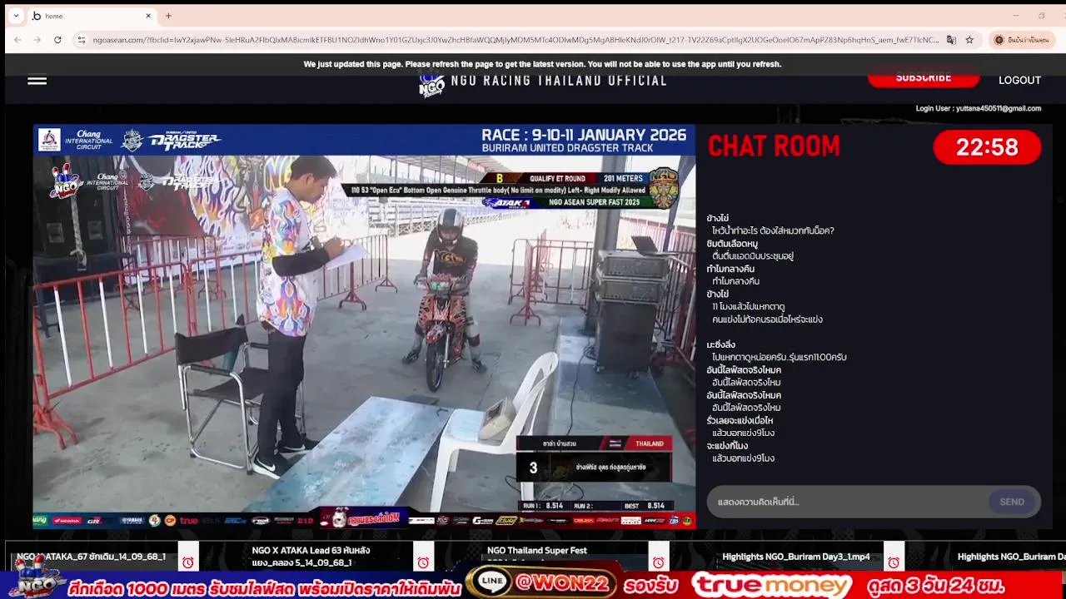Click the translate page icon

pyautogui.click(x=951, y=40)
